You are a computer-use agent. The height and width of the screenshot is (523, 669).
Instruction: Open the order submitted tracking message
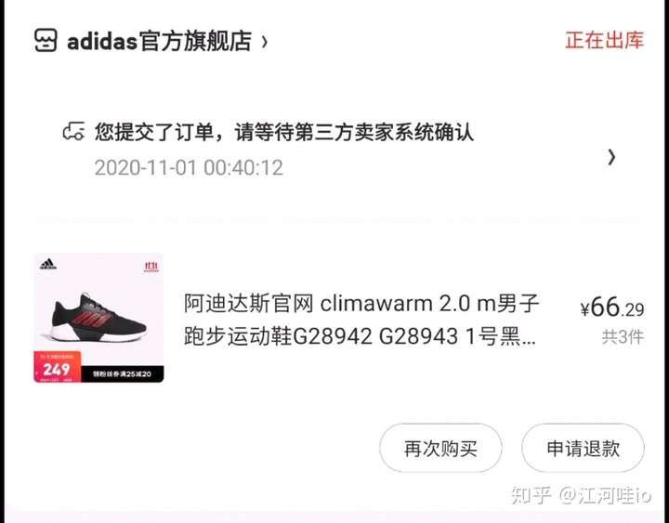pyautogui.click(x=284, y=131)
